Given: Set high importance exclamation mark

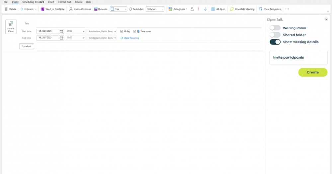Looking at the screenshot, I should (199, 9).
